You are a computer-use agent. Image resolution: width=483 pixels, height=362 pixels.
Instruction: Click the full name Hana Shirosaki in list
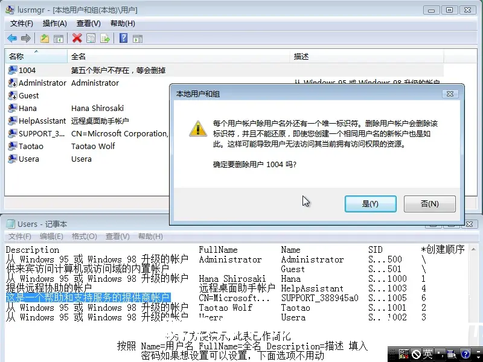pos(97,108)
